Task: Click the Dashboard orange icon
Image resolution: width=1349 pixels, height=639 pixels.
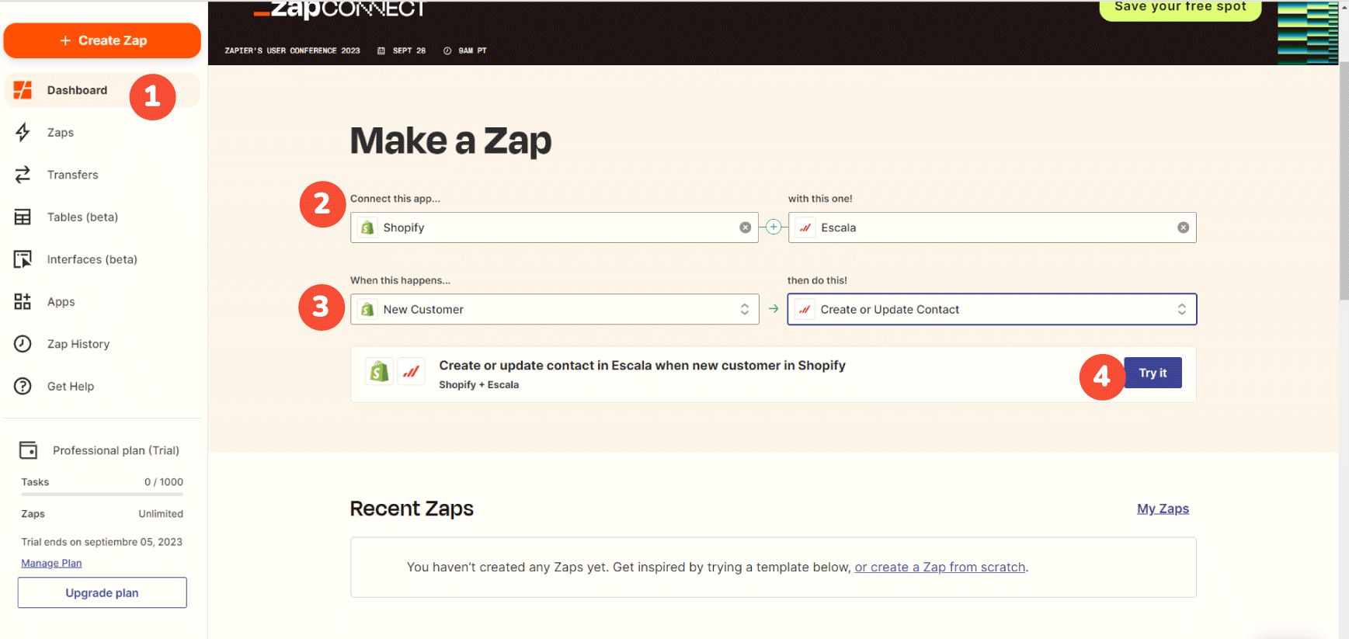Action: click(23, 90)
